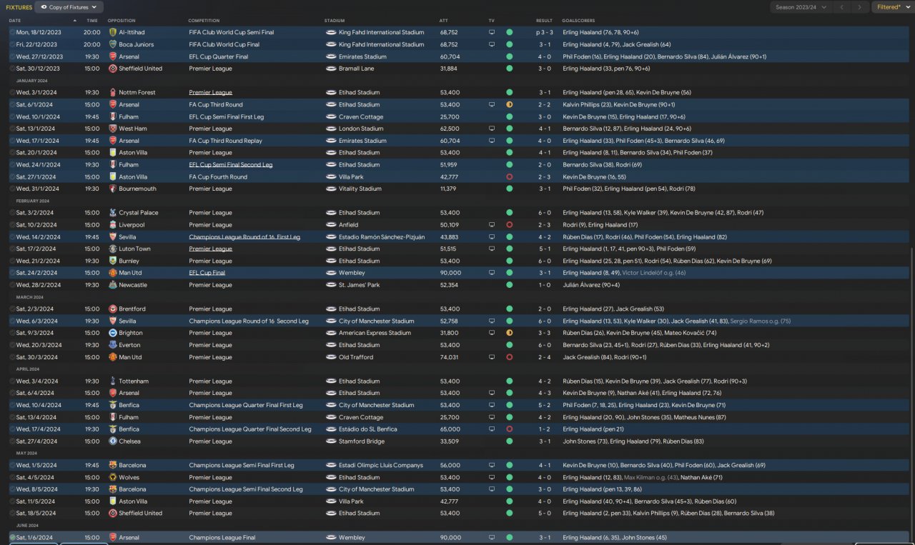Sort fixtures by the Date column header
The height and width of the screenshot is (545, 915).
(x=15, y=21)
